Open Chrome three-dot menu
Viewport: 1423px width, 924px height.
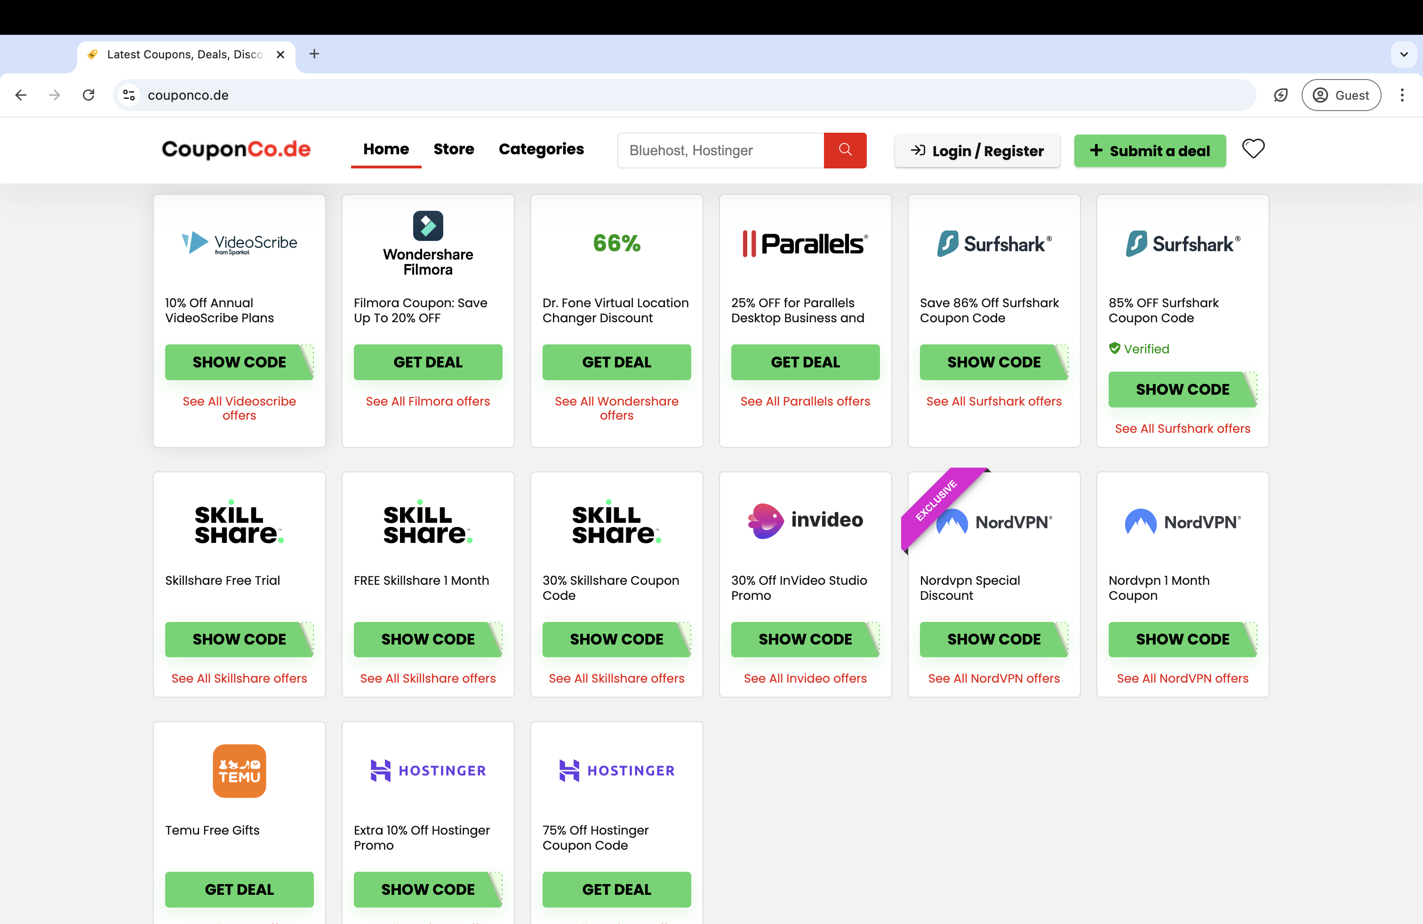(1401, 95)
